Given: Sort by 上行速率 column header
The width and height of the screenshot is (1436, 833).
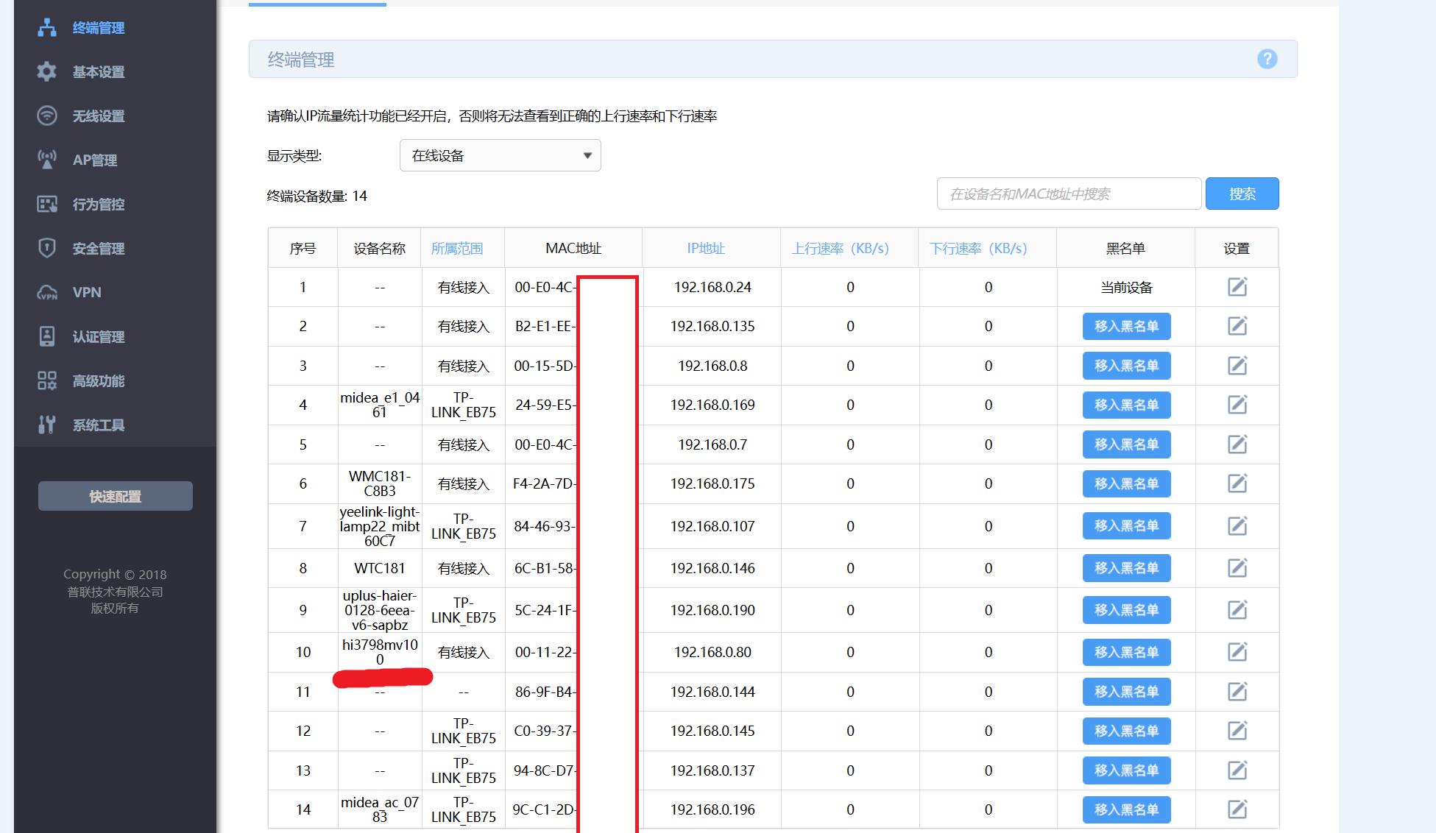Looking at the screenshot, I should point(840,249).
